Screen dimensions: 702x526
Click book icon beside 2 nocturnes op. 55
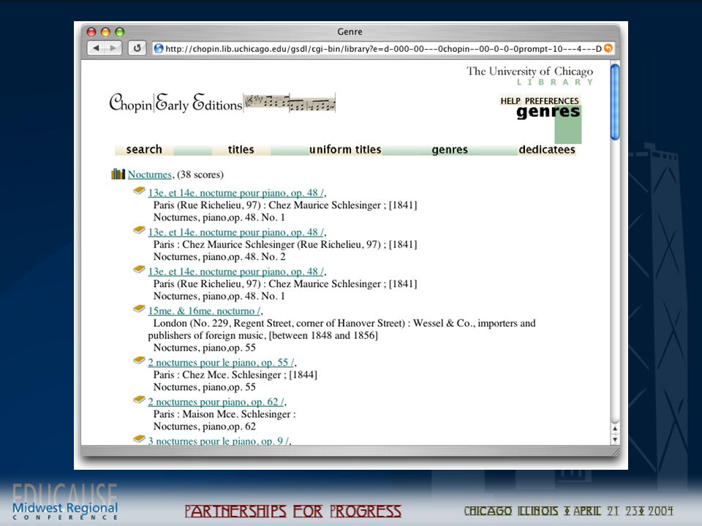(x=139, y=360)
